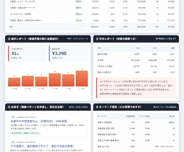This screenshot has height=152, width=184.
Task: Click the orange 停止中 status badge
Action: click(x=79, y=20)
